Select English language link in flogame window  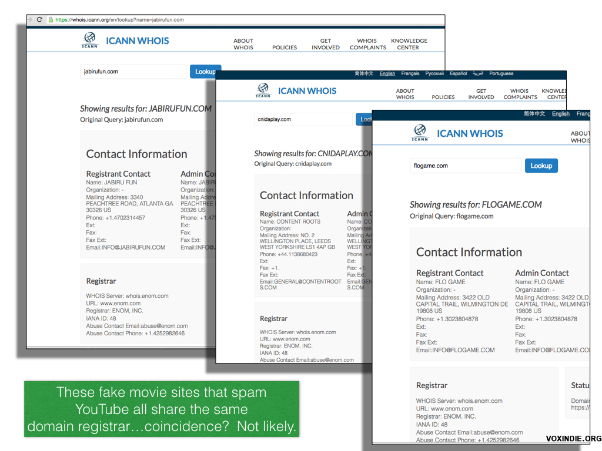click(560, 114)
